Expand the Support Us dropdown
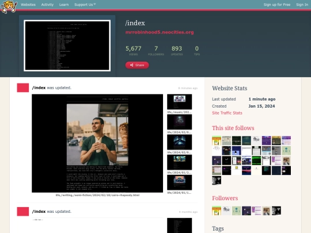The height and width of the screenshot is (233, 311). 85,5
